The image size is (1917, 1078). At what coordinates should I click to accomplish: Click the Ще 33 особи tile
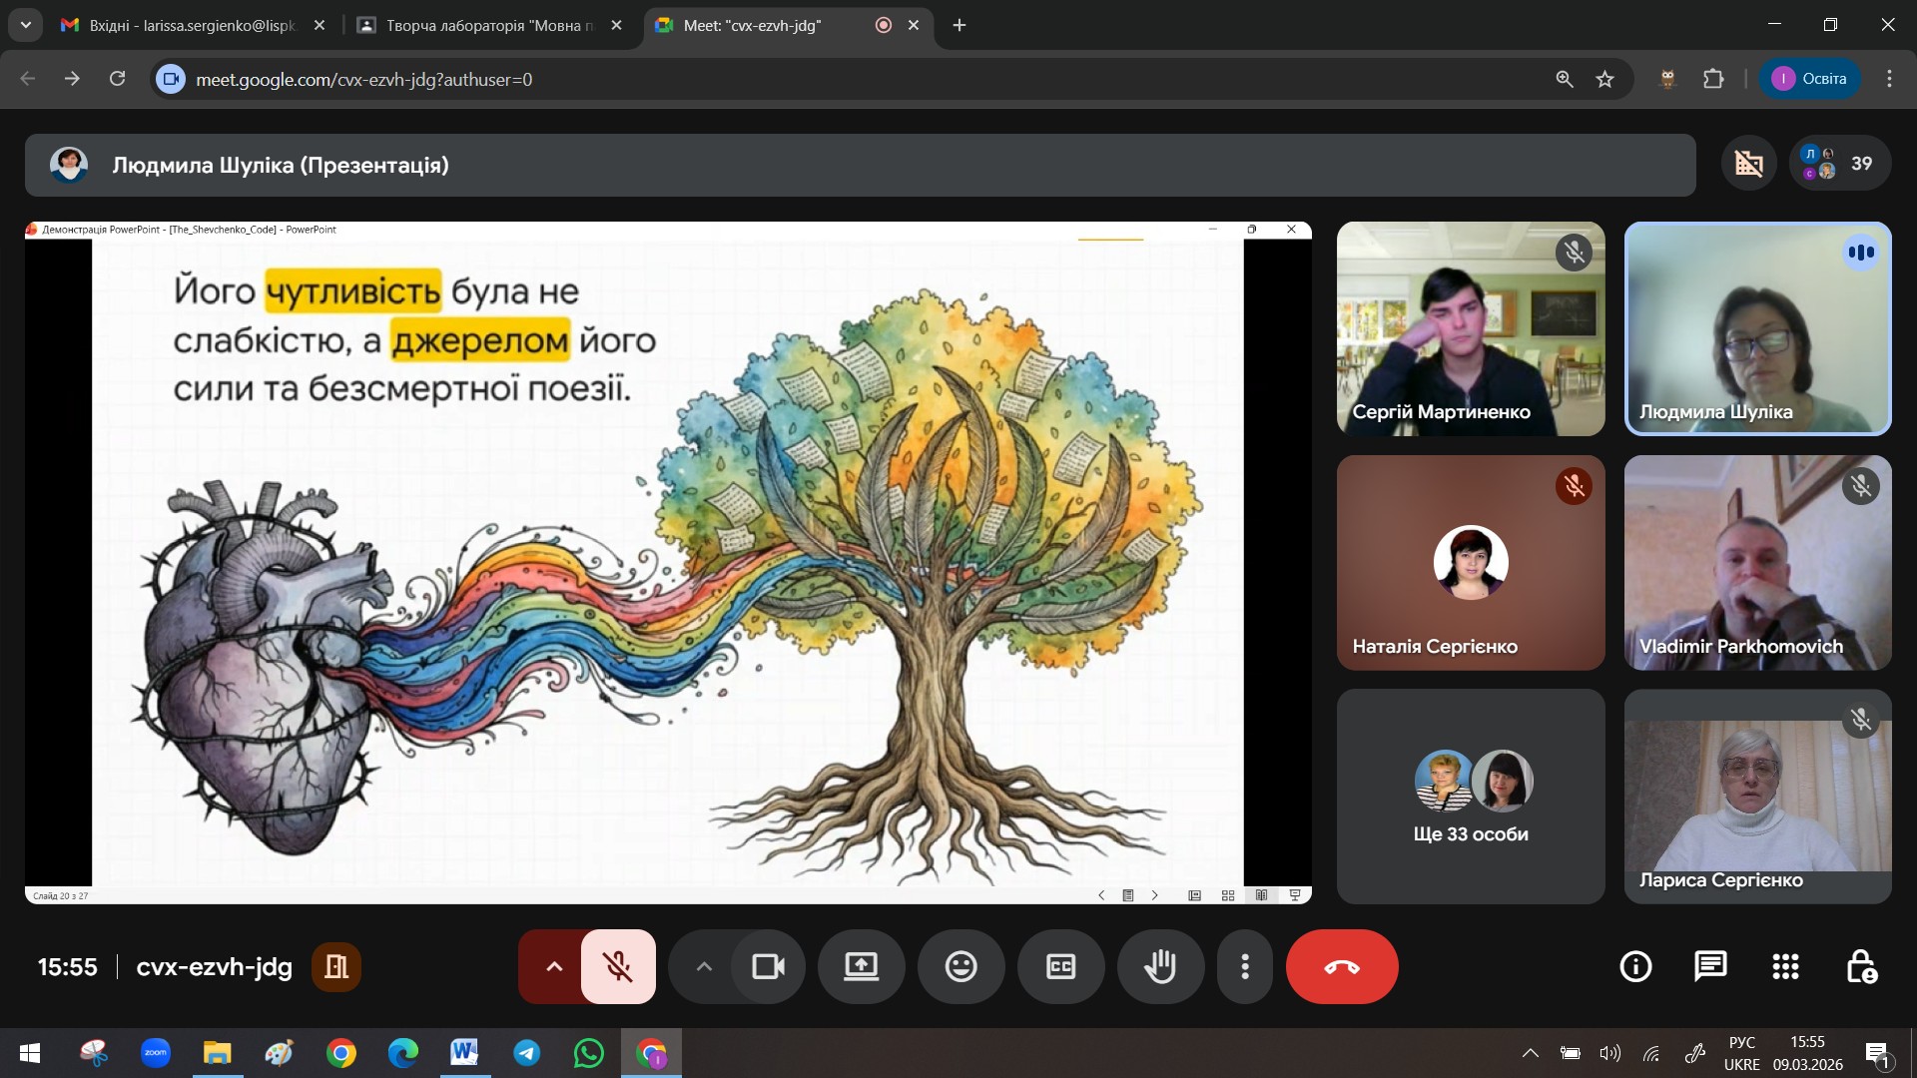coord(1470,797)
